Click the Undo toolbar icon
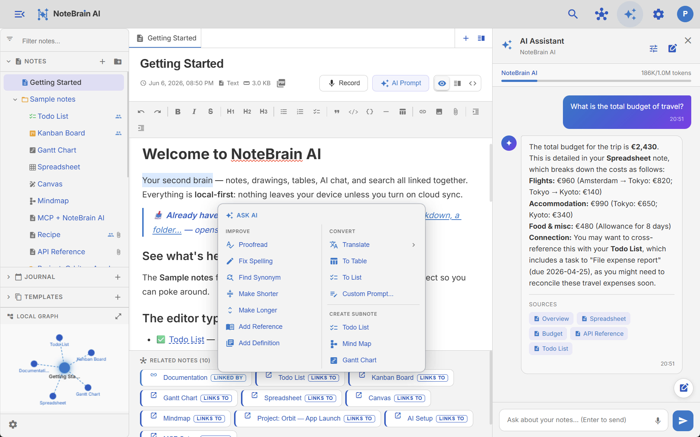 [x=141, y=112]
